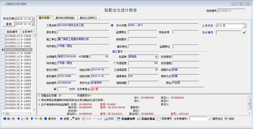This screenshot has height=129, width=253.
Task: Click the 任务单备注 field with 47米
Action: point(147,89)
